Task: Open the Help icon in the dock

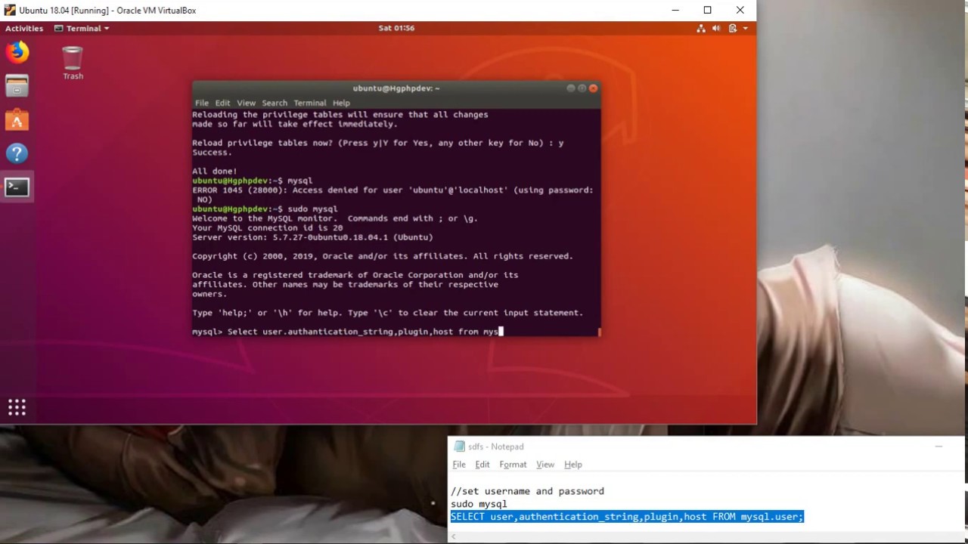Action: [17, 154]
